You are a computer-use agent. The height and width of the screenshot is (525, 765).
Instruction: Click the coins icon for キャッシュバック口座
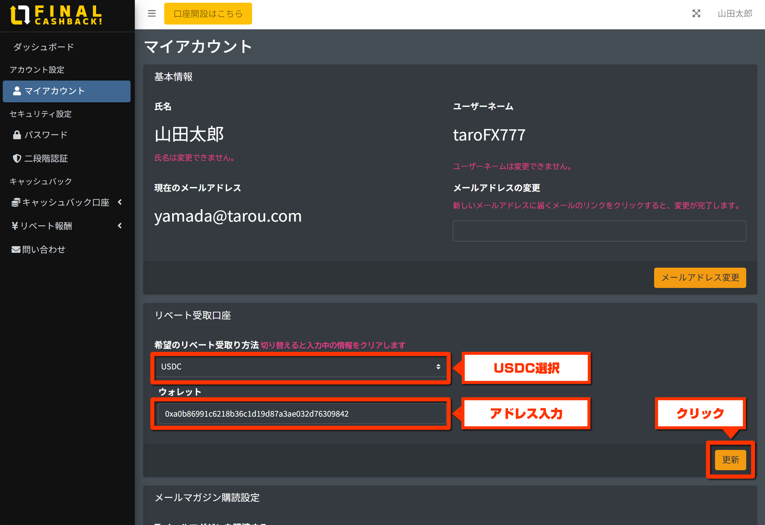(16, 202)
